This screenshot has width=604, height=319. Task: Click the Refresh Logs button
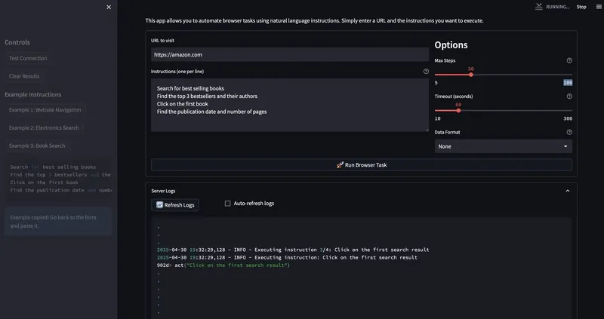coord(175,205)
